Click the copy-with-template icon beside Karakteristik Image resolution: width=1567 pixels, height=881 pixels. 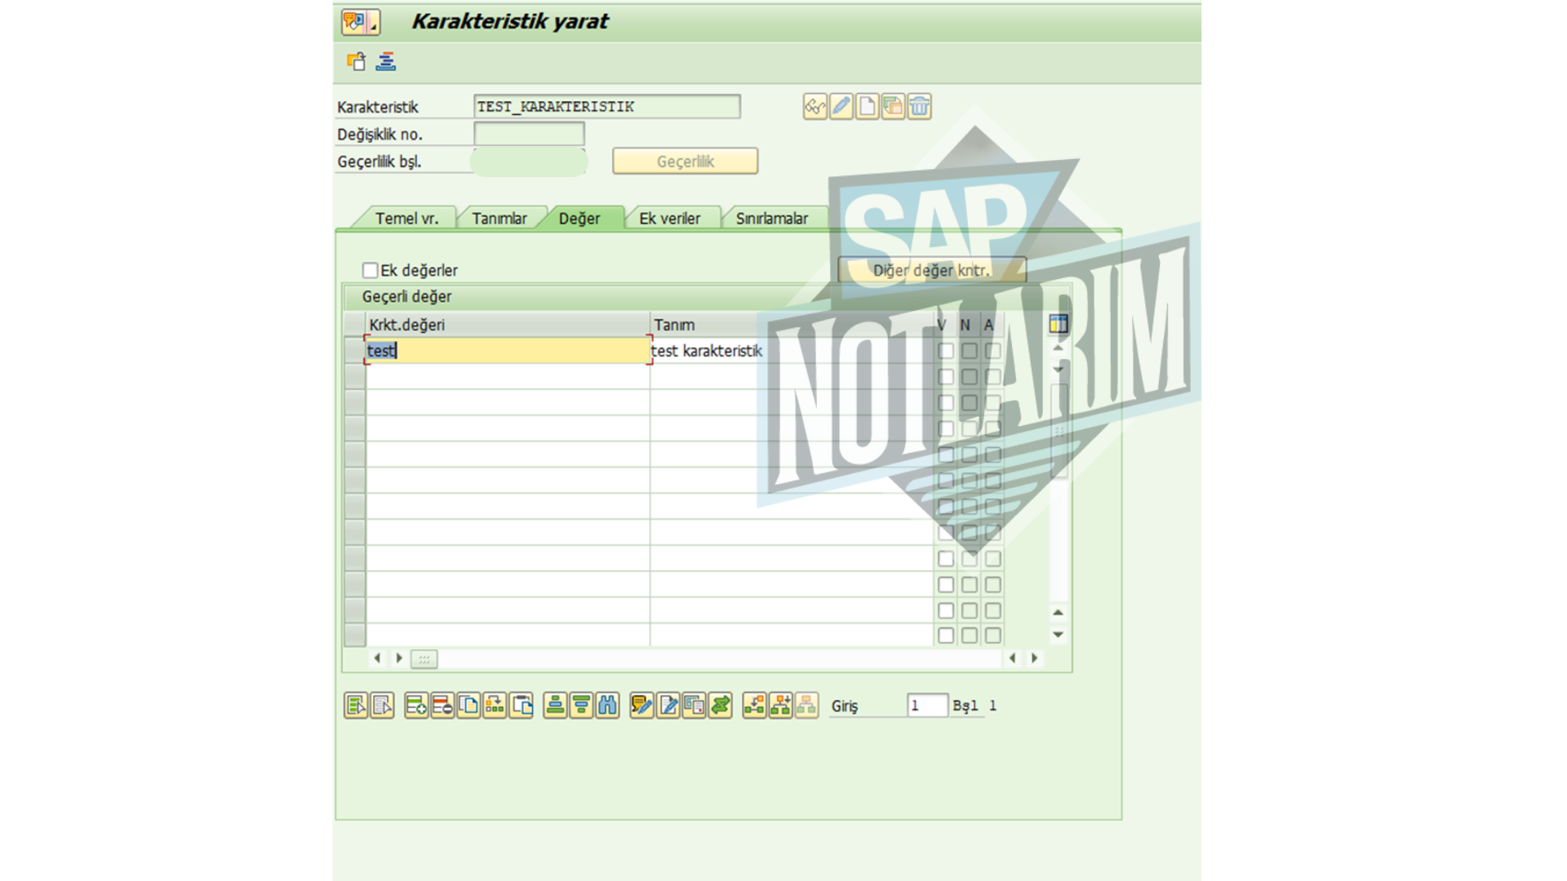click(893, 106)
